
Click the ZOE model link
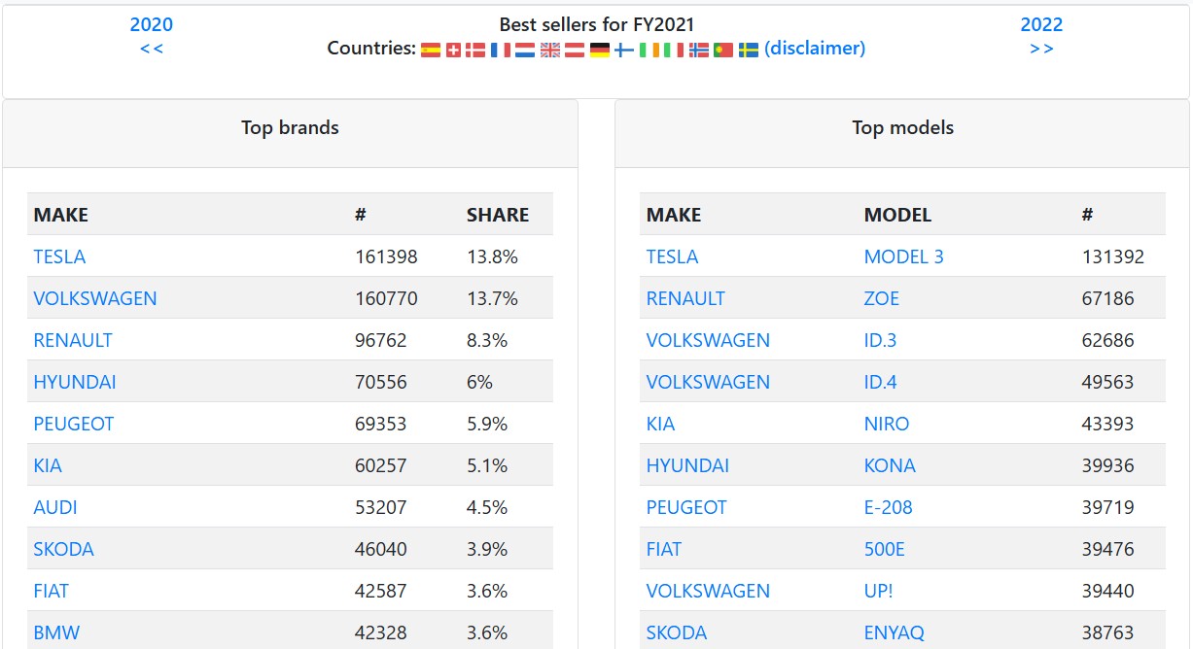click(x=881, y=298)
